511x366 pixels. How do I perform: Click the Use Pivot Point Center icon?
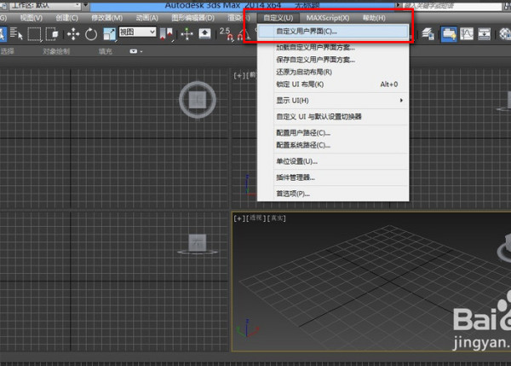point(166,34)
